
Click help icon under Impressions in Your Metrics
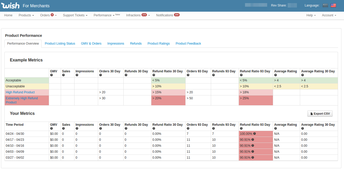(77, 129)
